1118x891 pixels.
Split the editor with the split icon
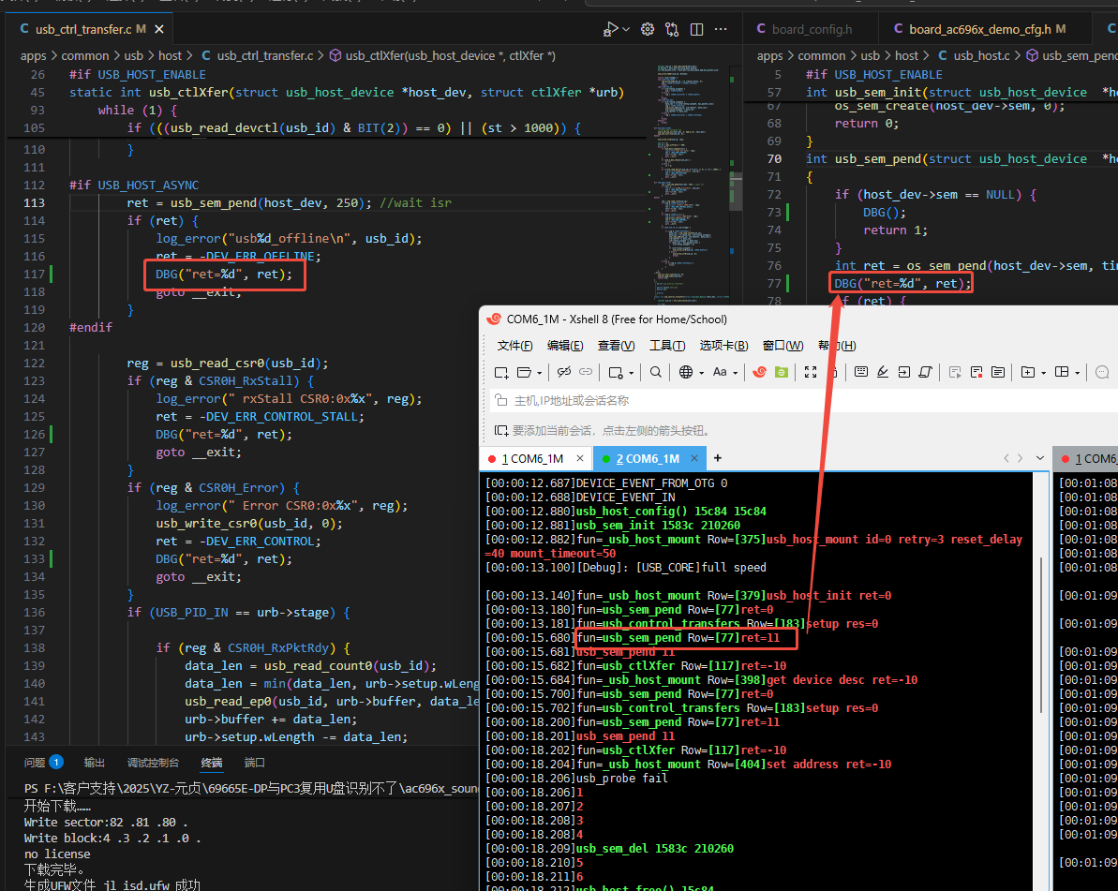[696, 29]
